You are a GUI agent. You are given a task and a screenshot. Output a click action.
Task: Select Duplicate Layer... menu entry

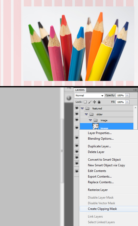[x=99, y=146]
